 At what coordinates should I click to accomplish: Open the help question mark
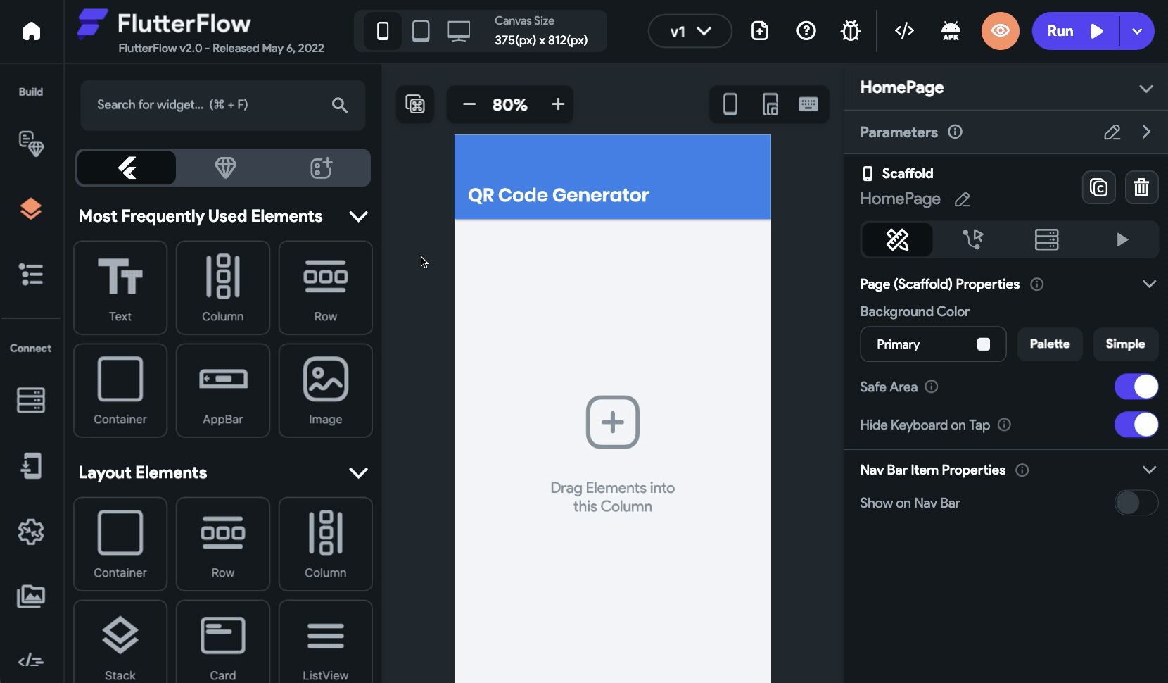pyautogui.click(x=806, y=30)
